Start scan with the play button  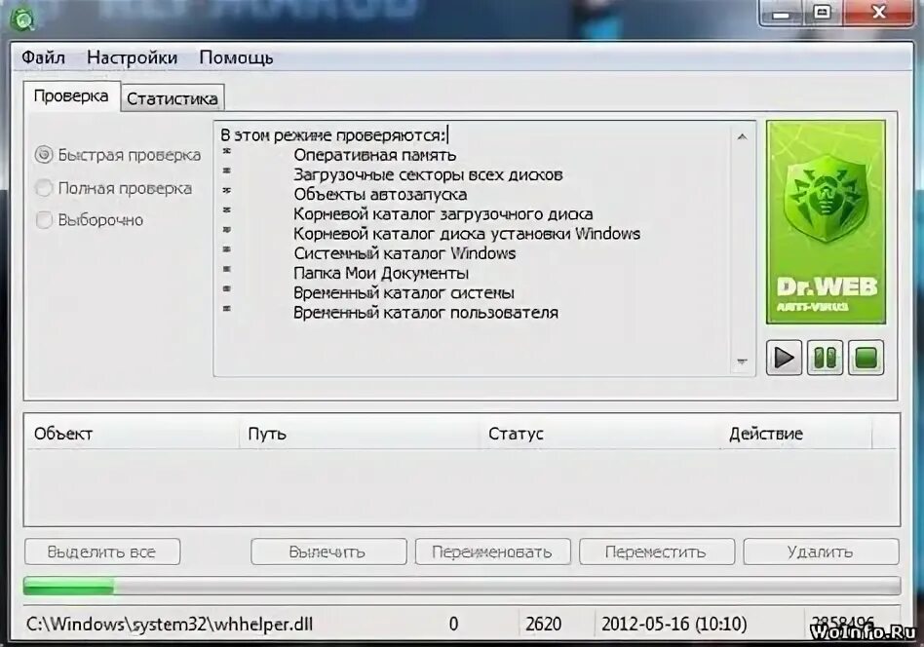pos(784,358)
